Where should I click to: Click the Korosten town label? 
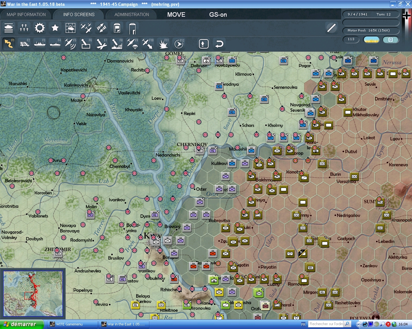coord(43,193)
